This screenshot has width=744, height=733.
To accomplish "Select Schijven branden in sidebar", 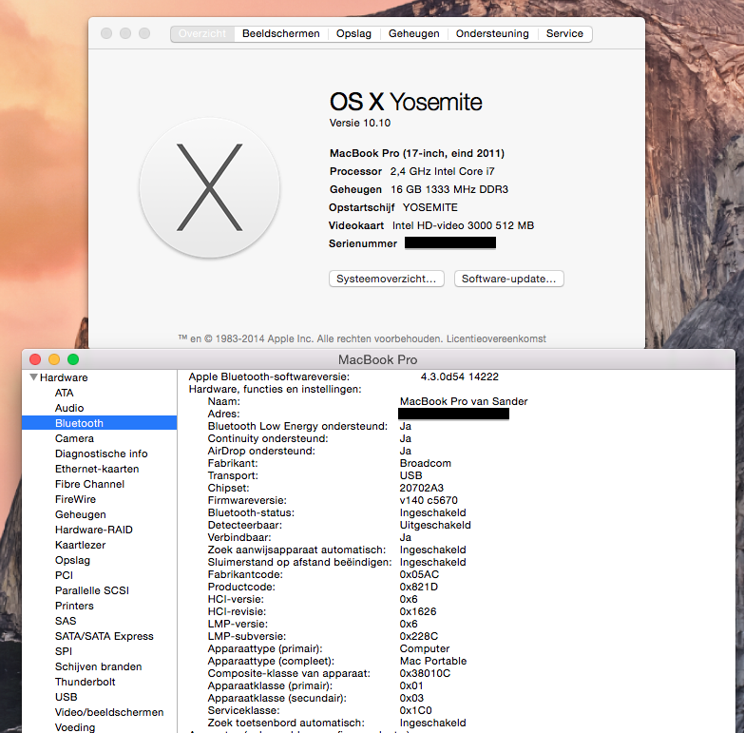I will pyautogui.click(x=98, y=666).
